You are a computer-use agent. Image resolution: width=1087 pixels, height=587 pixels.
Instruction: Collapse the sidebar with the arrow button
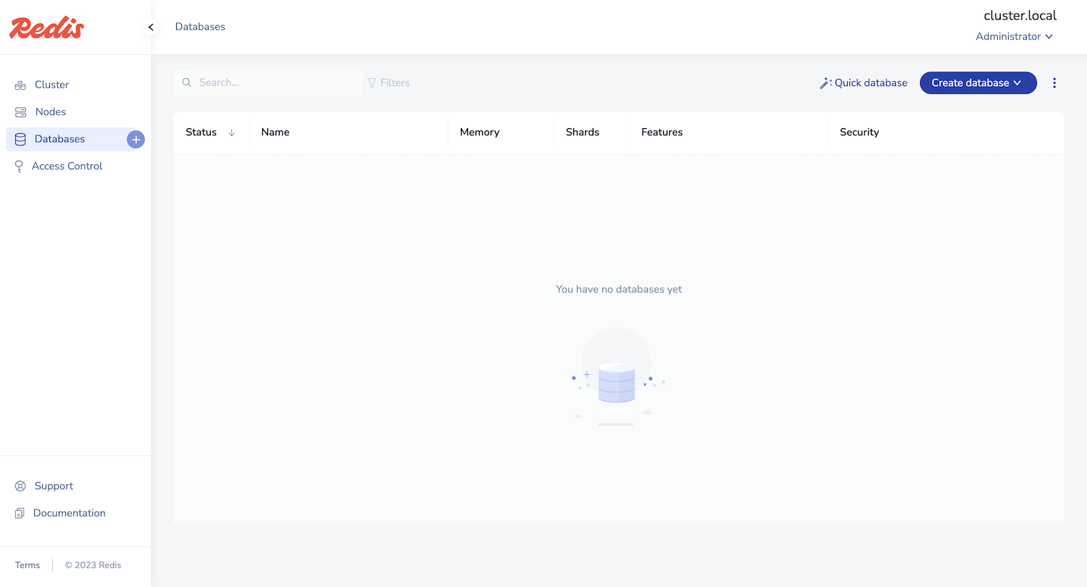pos(151,28)
